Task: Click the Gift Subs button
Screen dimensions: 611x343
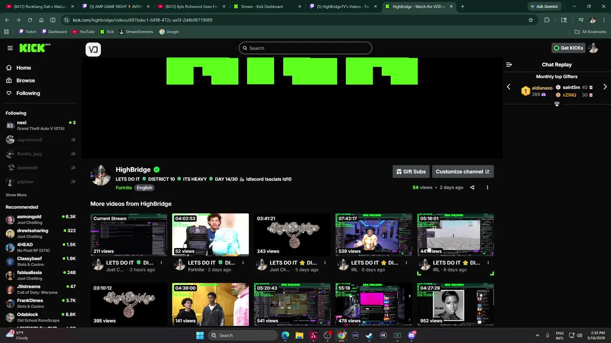Action: point(411,171)
